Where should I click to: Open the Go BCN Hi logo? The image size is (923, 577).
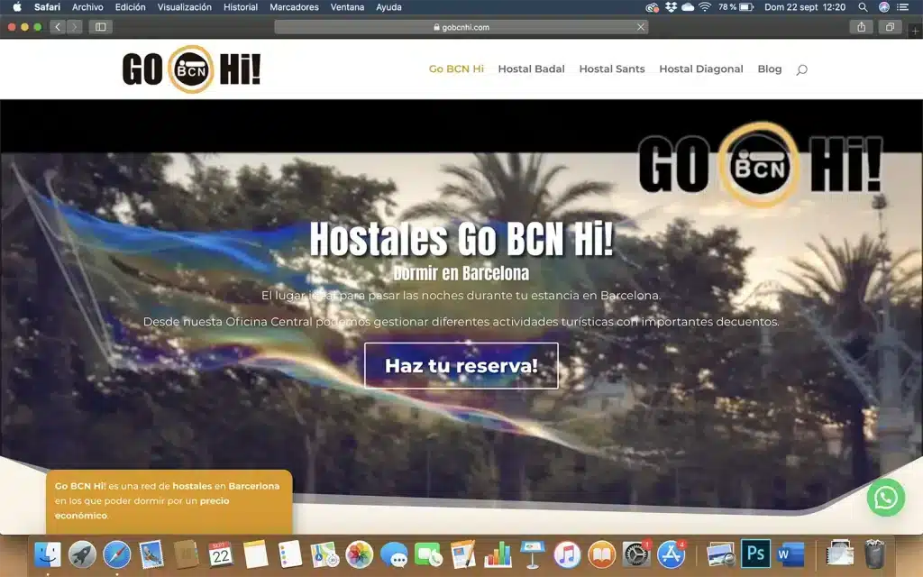(x=191, y=69)
